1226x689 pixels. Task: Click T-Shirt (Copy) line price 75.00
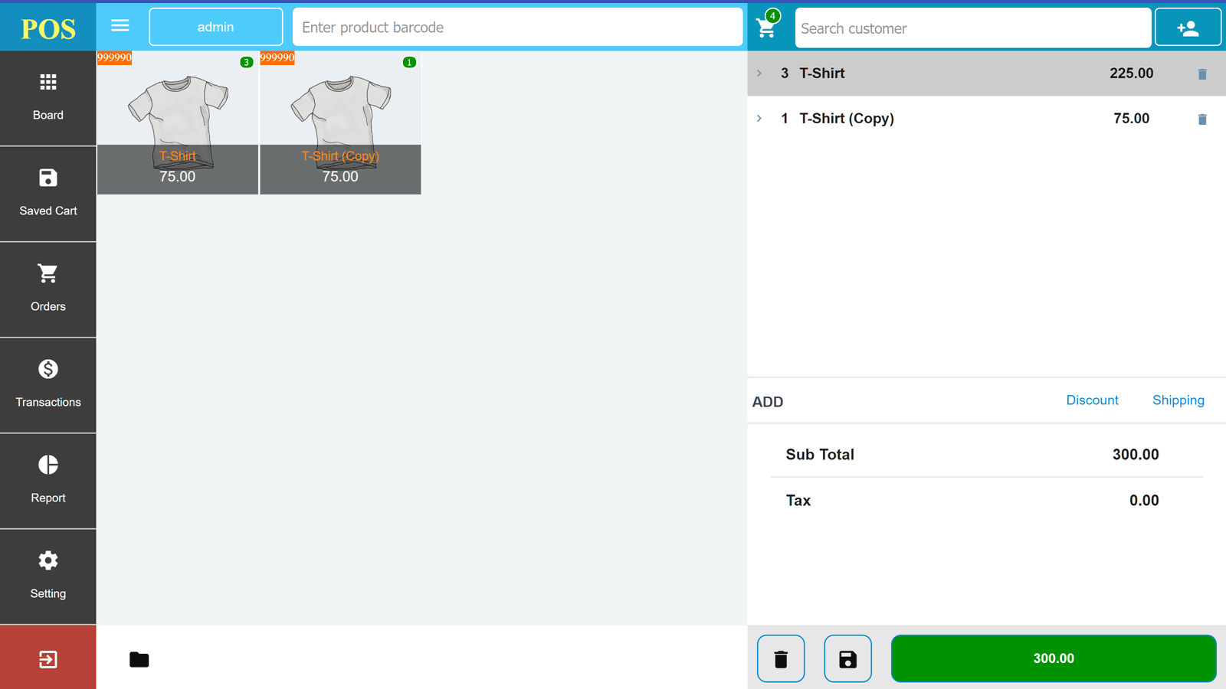click(x=1131, y=119)
